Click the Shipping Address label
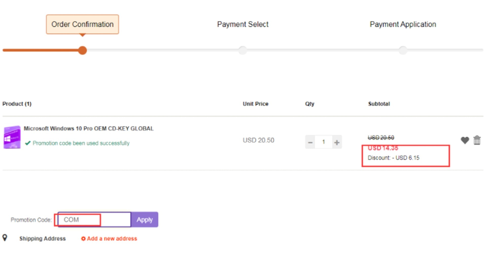487x274 pixels. tap(42, 238)
